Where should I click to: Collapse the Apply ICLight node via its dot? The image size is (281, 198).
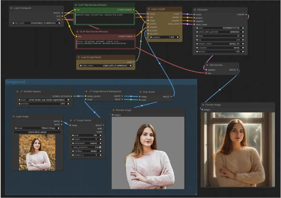pos(149,9)
